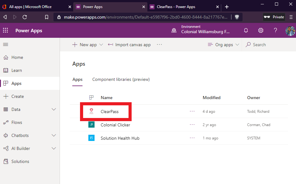Click the Power Apps header title

(29, 30)
